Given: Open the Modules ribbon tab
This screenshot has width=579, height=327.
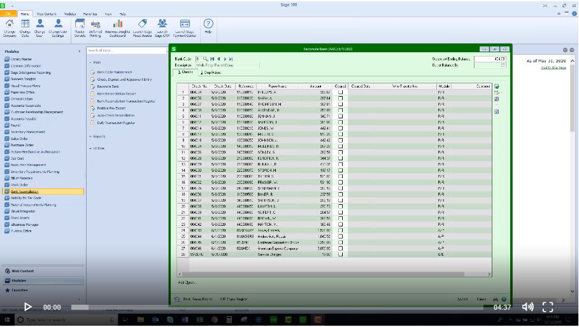Looking at the screenshot, I should click(70, 13).
